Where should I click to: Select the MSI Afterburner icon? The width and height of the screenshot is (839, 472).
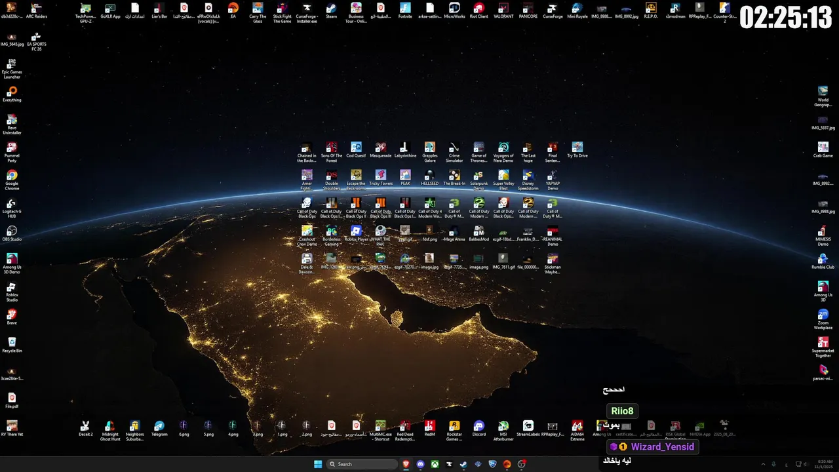503,430
